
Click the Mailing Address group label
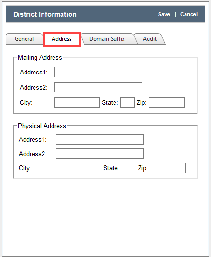(40, 58)
